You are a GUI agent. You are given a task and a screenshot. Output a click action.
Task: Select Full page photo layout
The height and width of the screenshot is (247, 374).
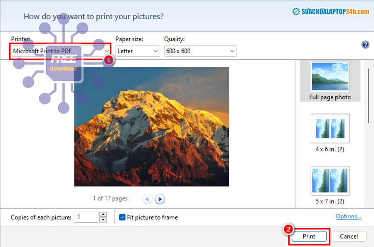(x=330, y=81)
